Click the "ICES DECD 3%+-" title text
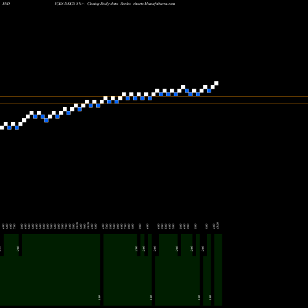The image size is (308, 308). (x=70, y=4)
